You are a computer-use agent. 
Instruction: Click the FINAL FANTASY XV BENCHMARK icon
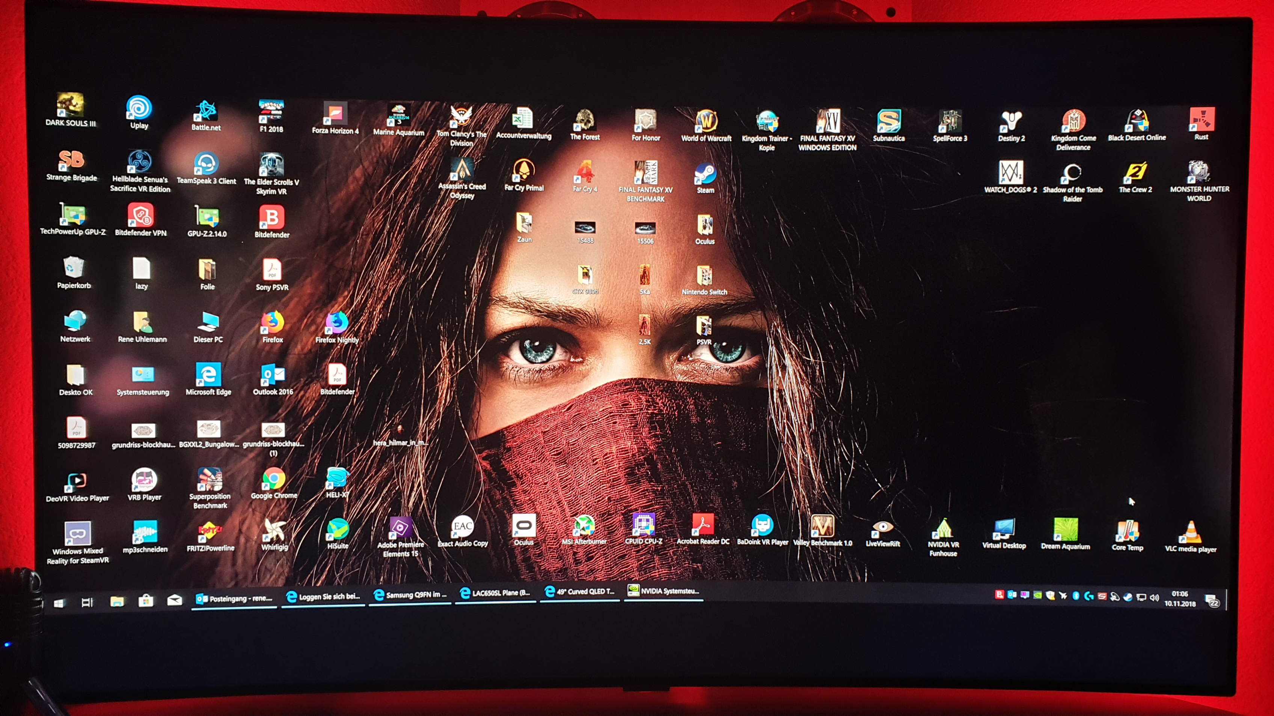click(645, 181)
